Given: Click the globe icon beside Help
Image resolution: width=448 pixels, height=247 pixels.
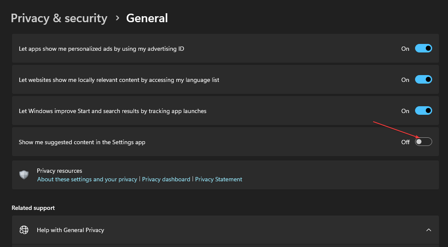Looking at the screenshot, I should 24,230.
